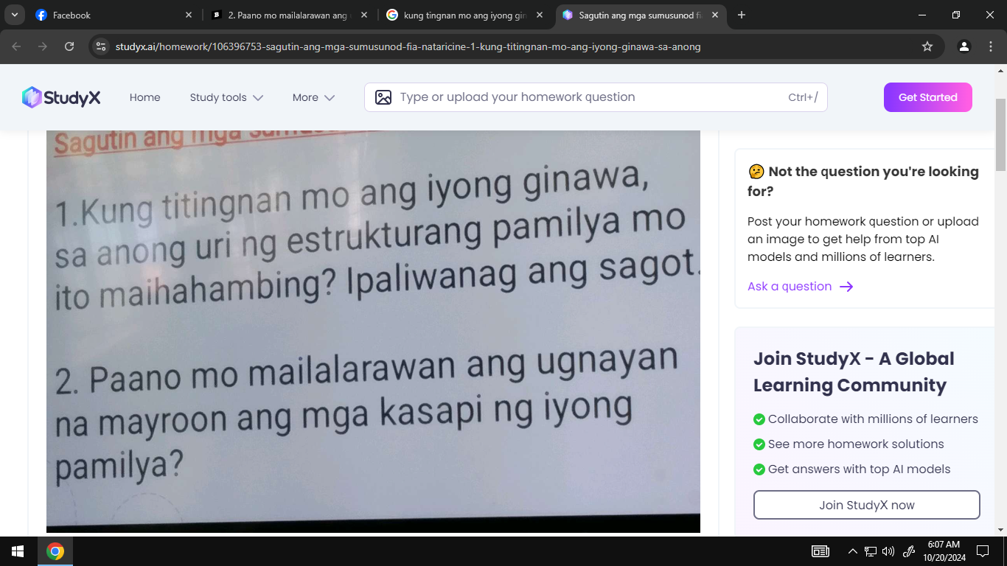Open the network status tray icon
Screen dimensions: 1007x566
click(x=871, y=551)
